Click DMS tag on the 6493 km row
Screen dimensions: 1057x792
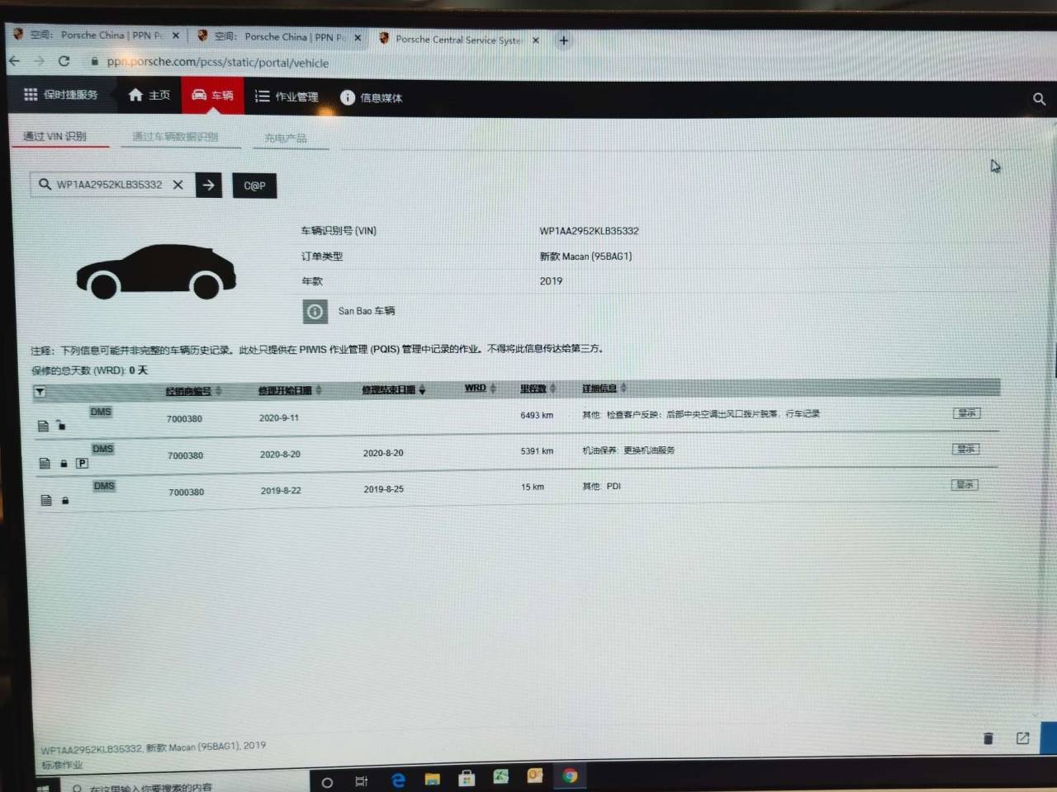point(101,412)
